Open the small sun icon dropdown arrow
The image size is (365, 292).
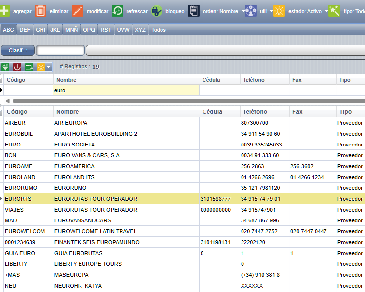pos(49,67)
